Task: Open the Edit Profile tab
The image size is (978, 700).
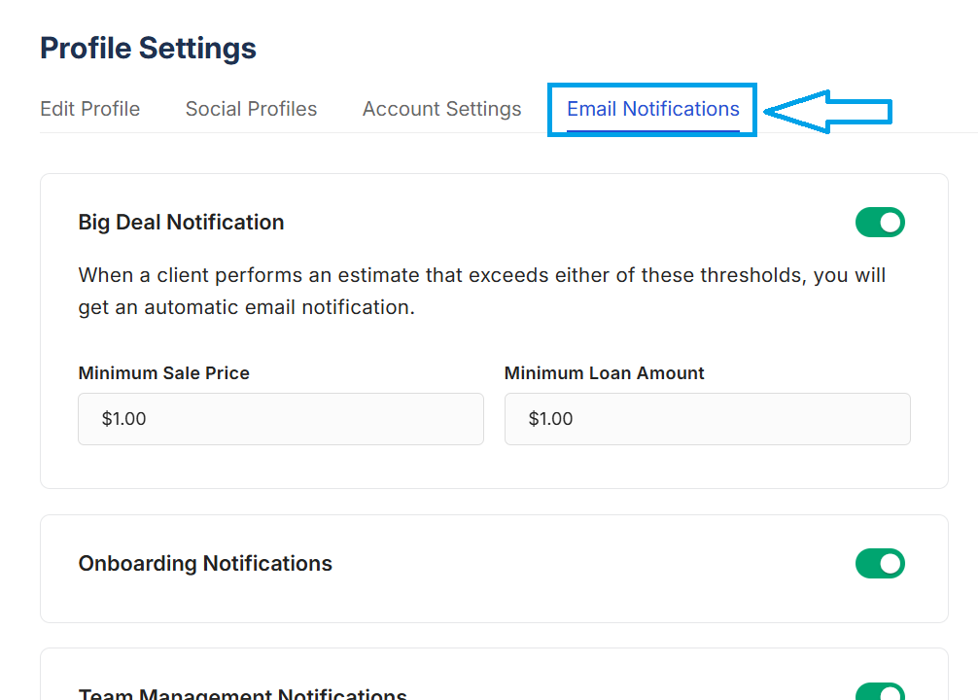Action: click(x=89, y=109)
